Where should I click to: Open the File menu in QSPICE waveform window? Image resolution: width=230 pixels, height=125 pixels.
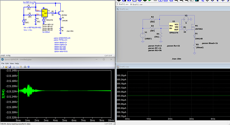(3, 64)
